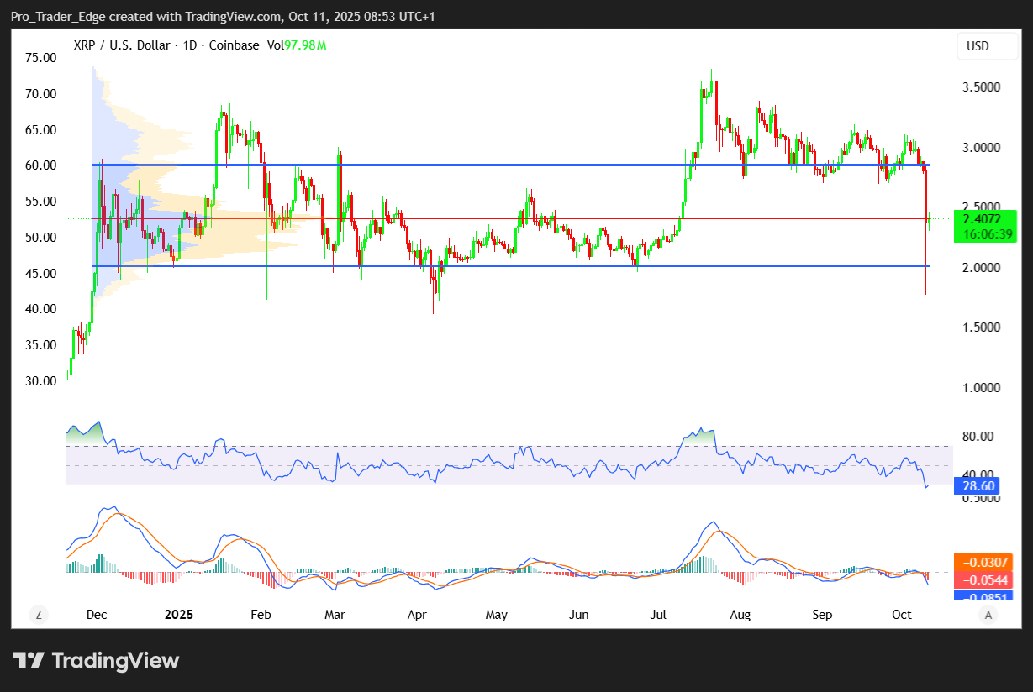Select the lower blue horizontal support line
Image resolution: width=1033 pixels, height=692 pixels.
pyautogui.click(x=504, y=265)
